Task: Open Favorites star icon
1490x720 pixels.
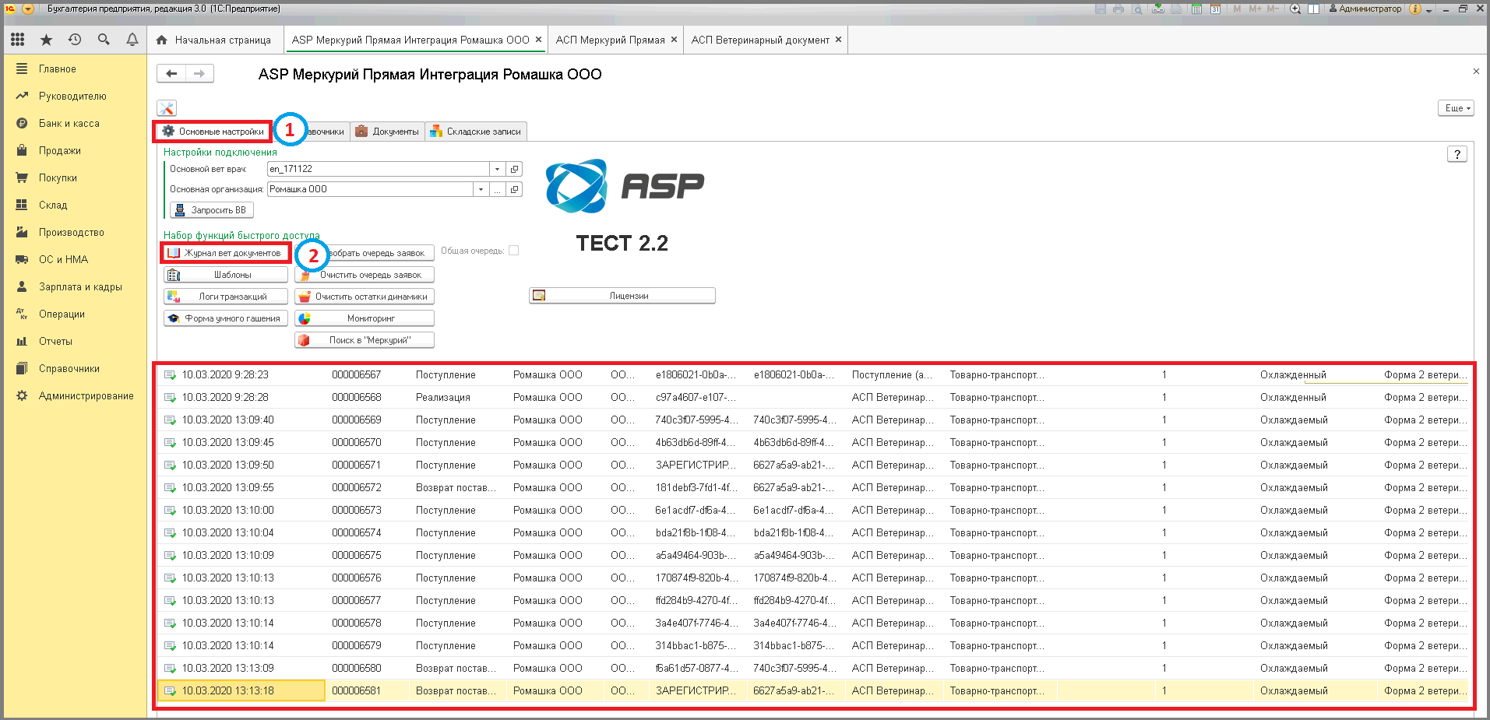Action: click(x=46, y=40)
